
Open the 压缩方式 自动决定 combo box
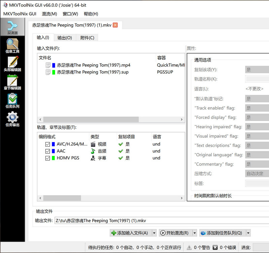257,173
